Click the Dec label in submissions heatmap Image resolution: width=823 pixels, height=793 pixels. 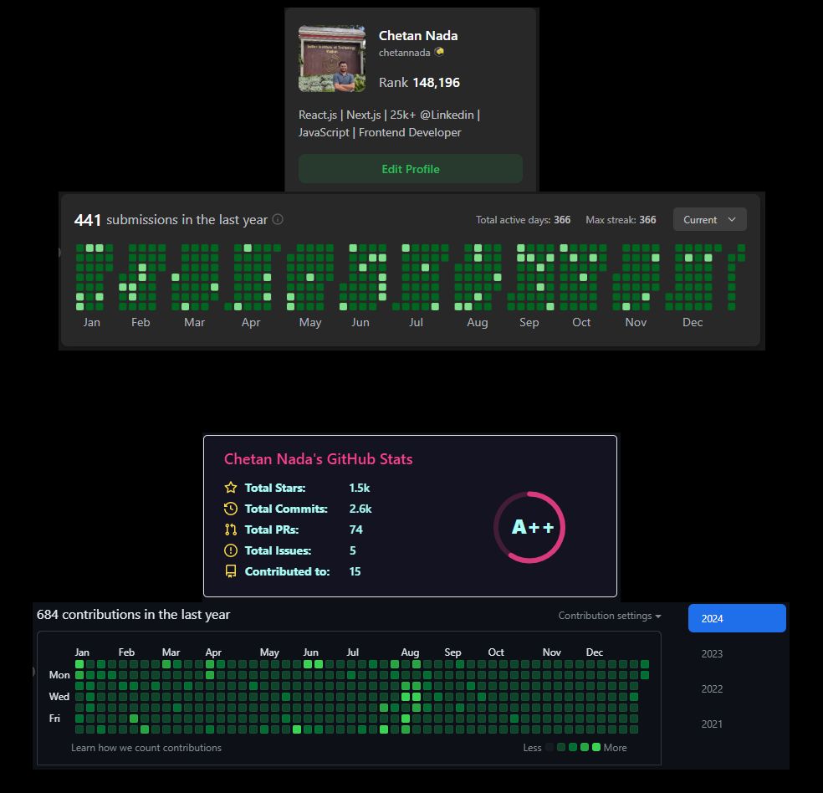(x=693, y=322)
